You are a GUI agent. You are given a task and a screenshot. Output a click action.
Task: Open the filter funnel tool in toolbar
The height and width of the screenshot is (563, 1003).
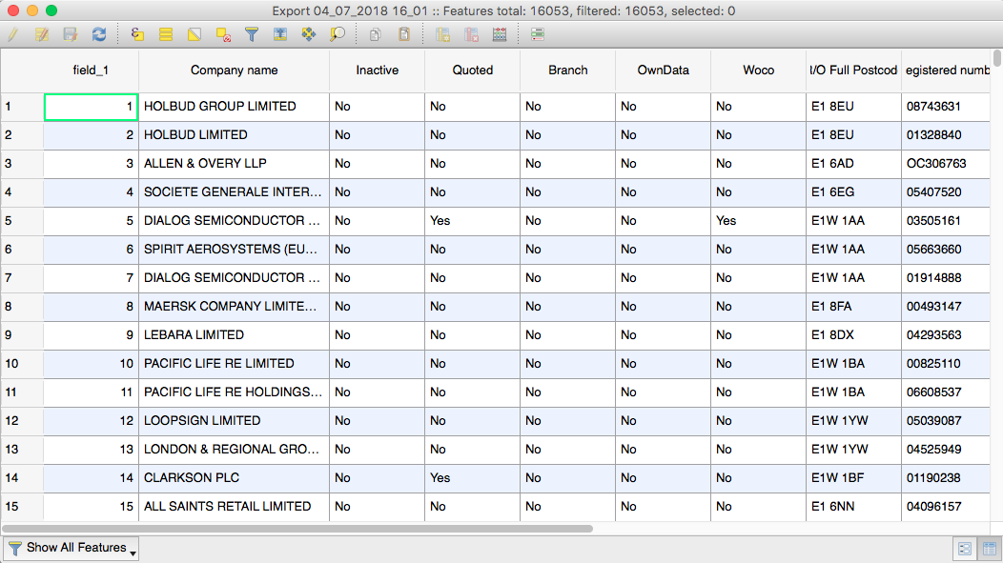click(252, 34)
